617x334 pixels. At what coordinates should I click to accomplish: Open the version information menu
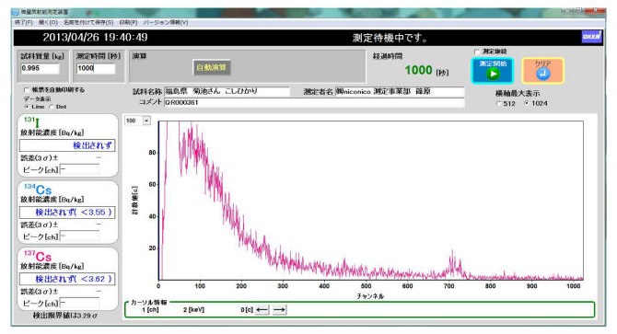tap(165, 22)
